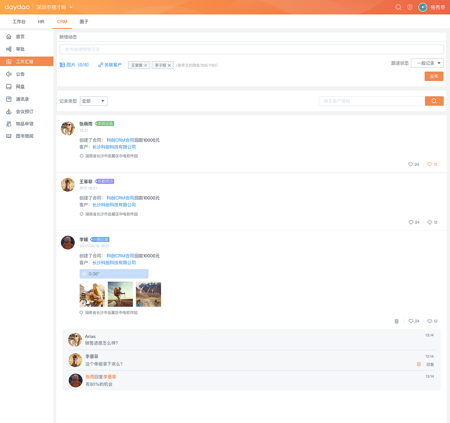This screenshot has height=423, width=450.
Task: Click location pin in 王菲菲's post
Action: pyautogui.click(x=81, y=214)
